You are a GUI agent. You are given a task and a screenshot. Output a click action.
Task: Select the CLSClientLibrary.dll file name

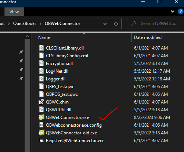[x=65, y=48]
